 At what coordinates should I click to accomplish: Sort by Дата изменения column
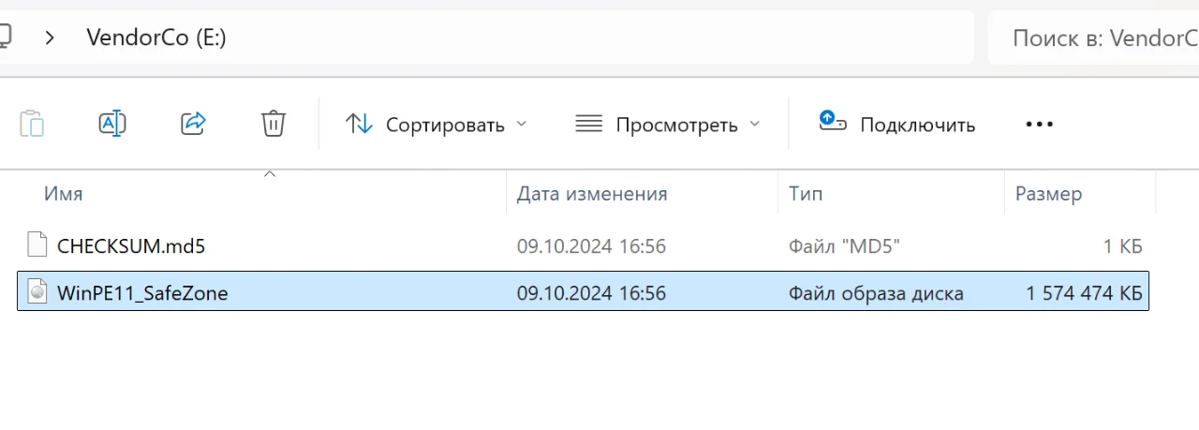592,194
